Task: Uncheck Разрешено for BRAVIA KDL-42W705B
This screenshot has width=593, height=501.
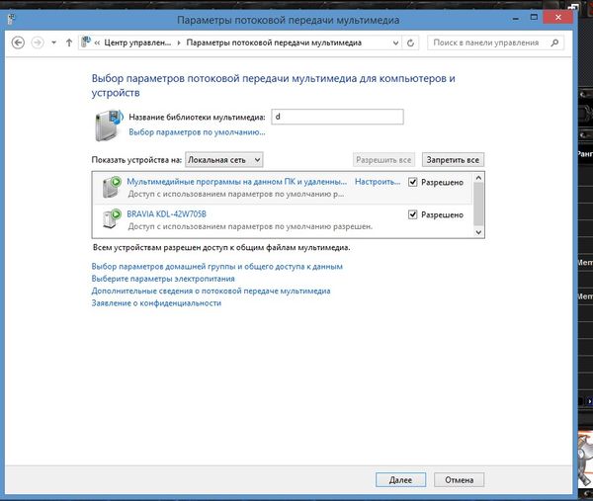Action: tap(413, 214)
